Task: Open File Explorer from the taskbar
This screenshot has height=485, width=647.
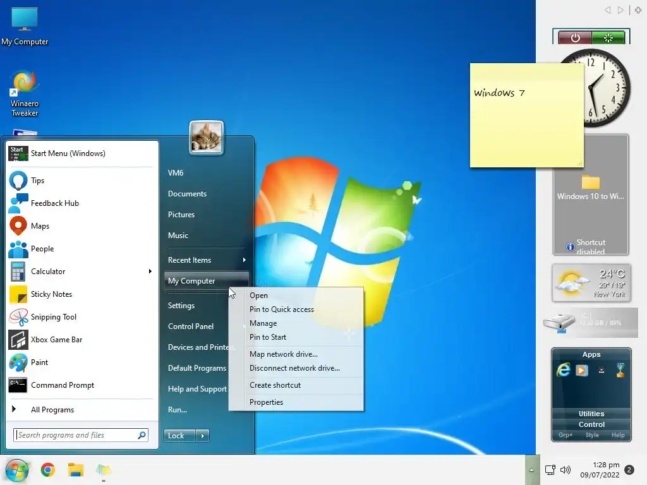Action: (76, 470)
